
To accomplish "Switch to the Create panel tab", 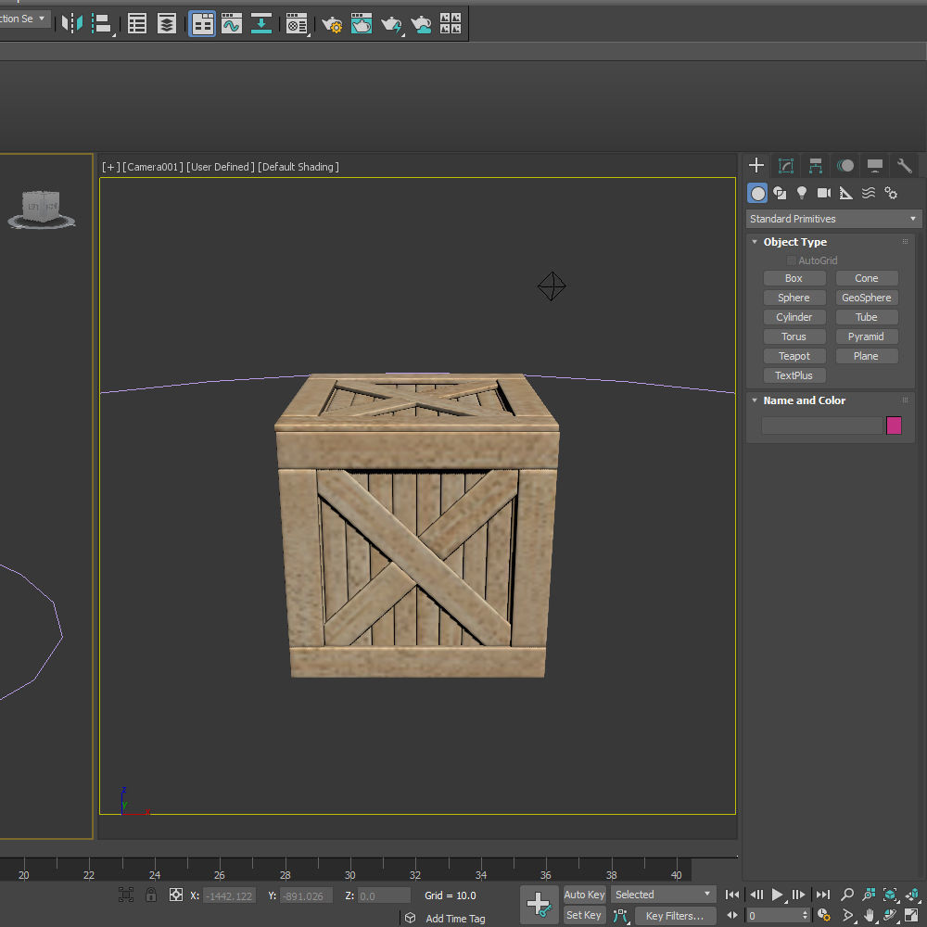I will [x=756, y=166].
